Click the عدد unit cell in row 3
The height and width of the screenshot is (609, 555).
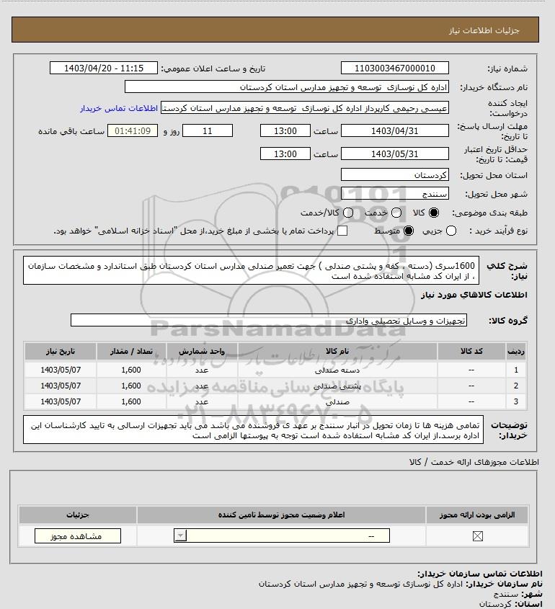coord(202,402)
